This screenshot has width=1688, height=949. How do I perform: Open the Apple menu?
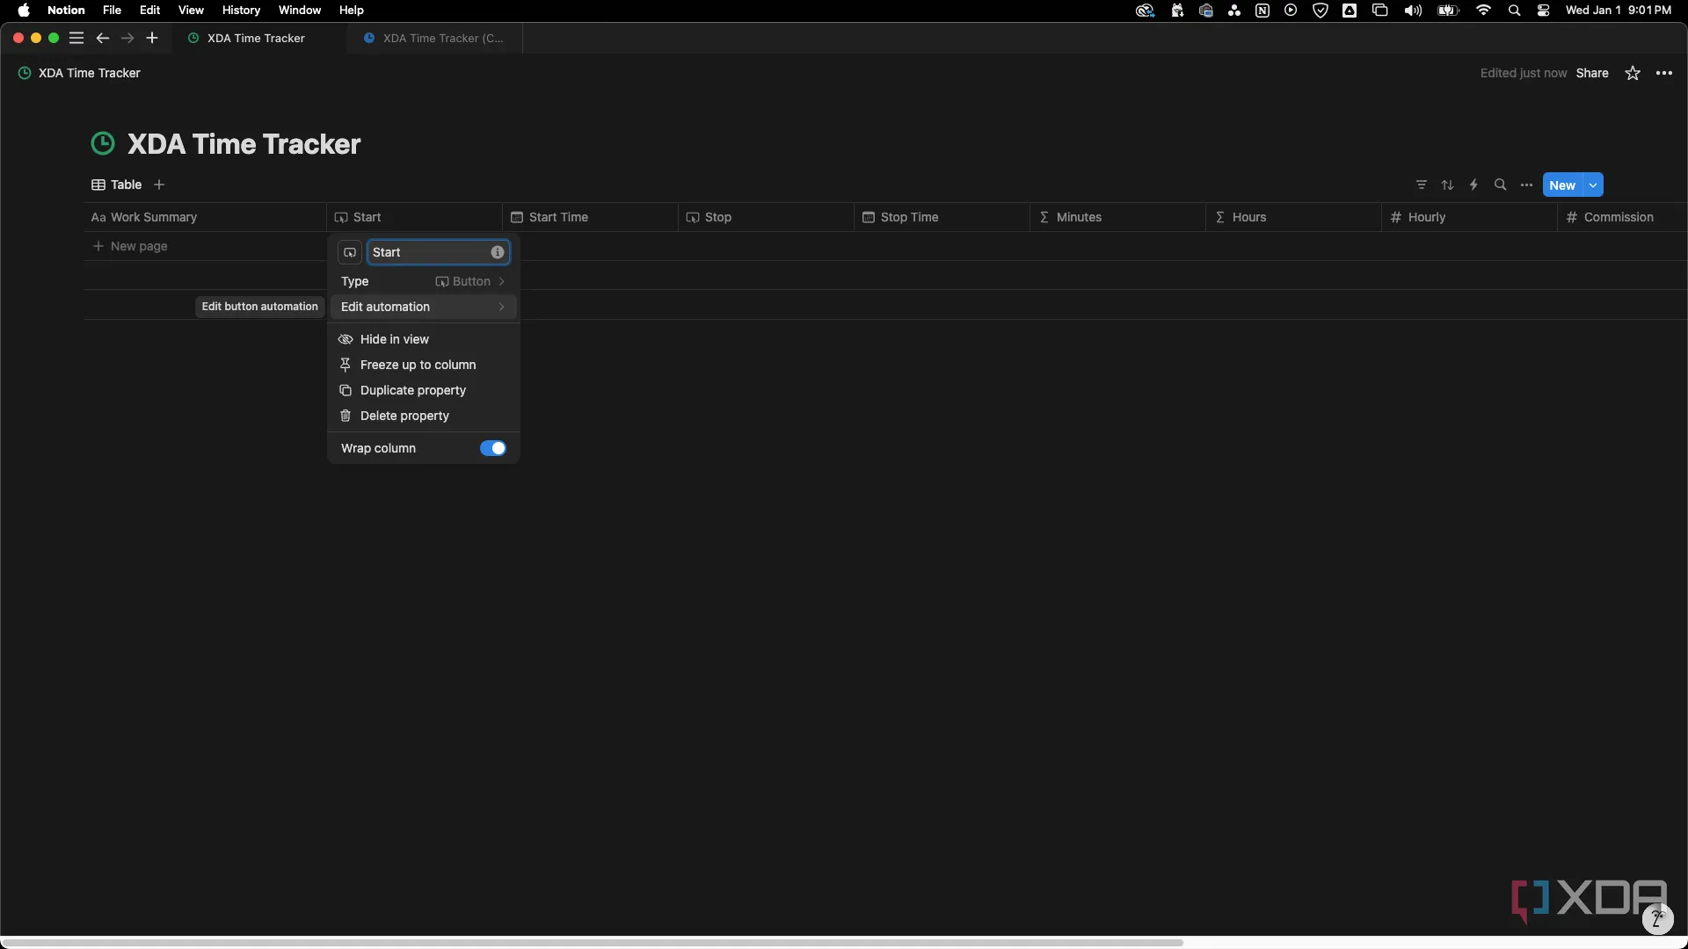(24, 11)
